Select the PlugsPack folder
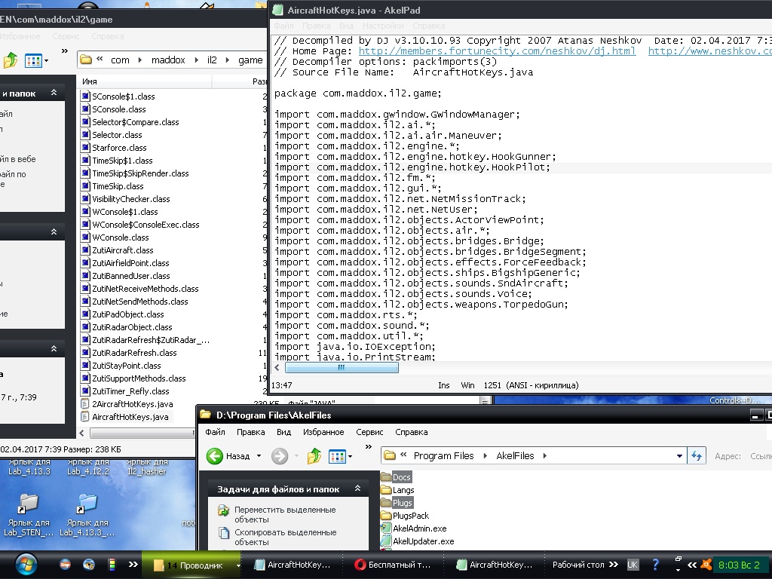Screen dimensions: 772x579 [x=410, y=516]
